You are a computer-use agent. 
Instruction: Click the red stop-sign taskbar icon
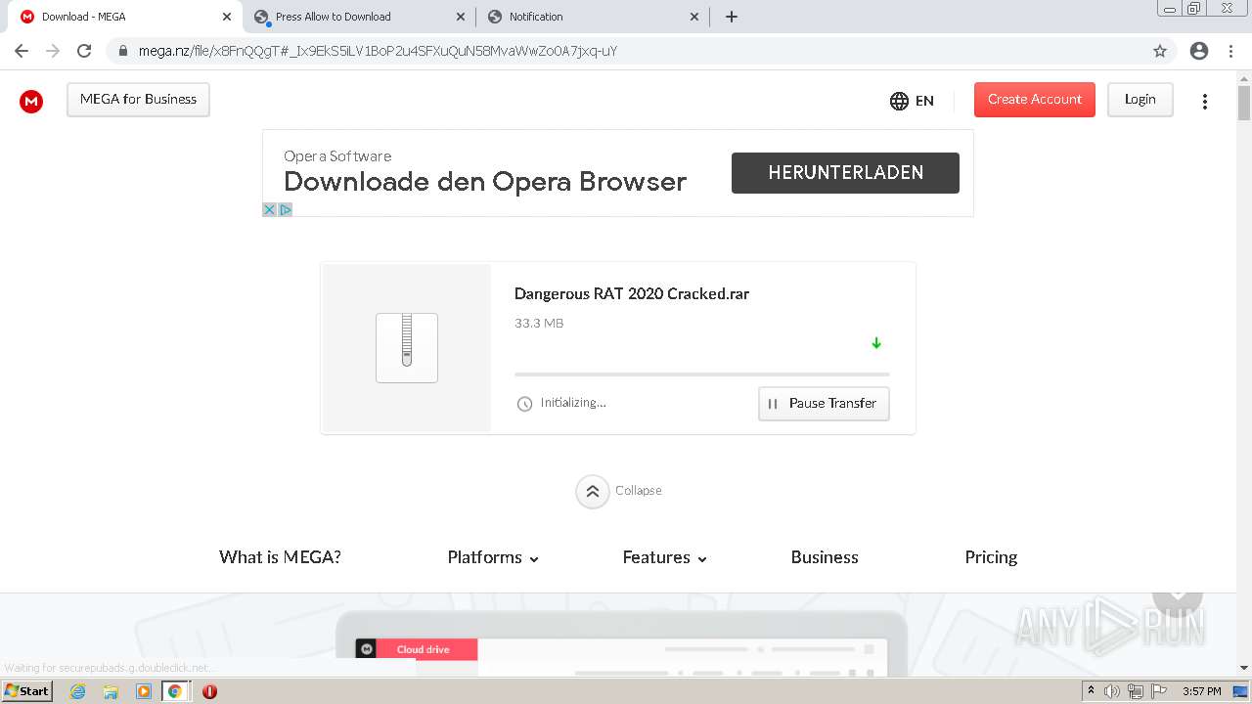[209, 691]
